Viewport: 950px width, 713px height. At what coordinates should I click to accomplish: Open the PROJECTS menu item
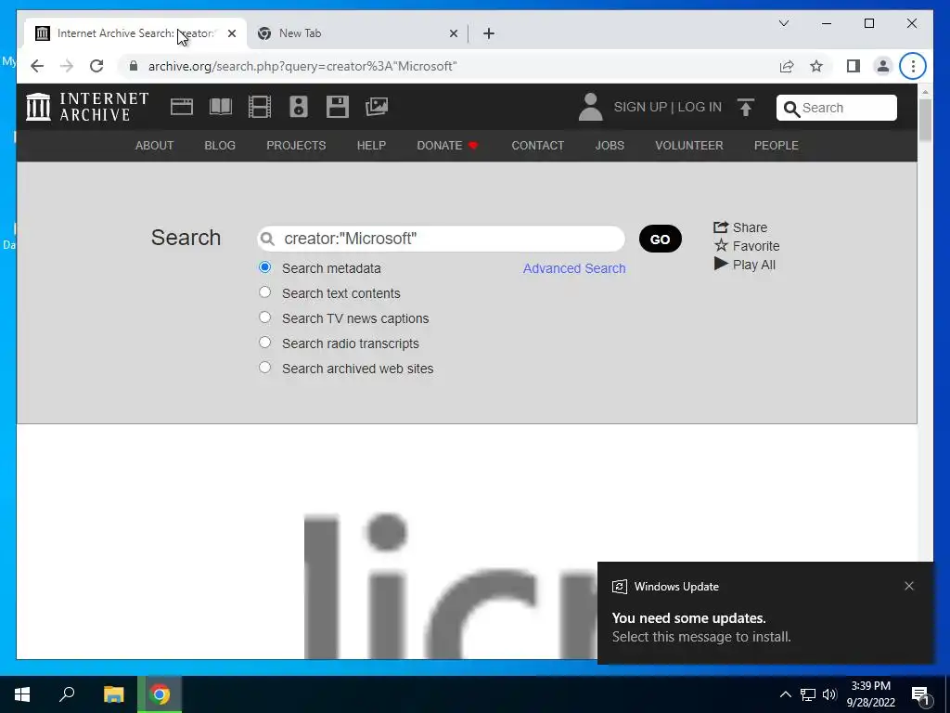click(x=296, y=146)
